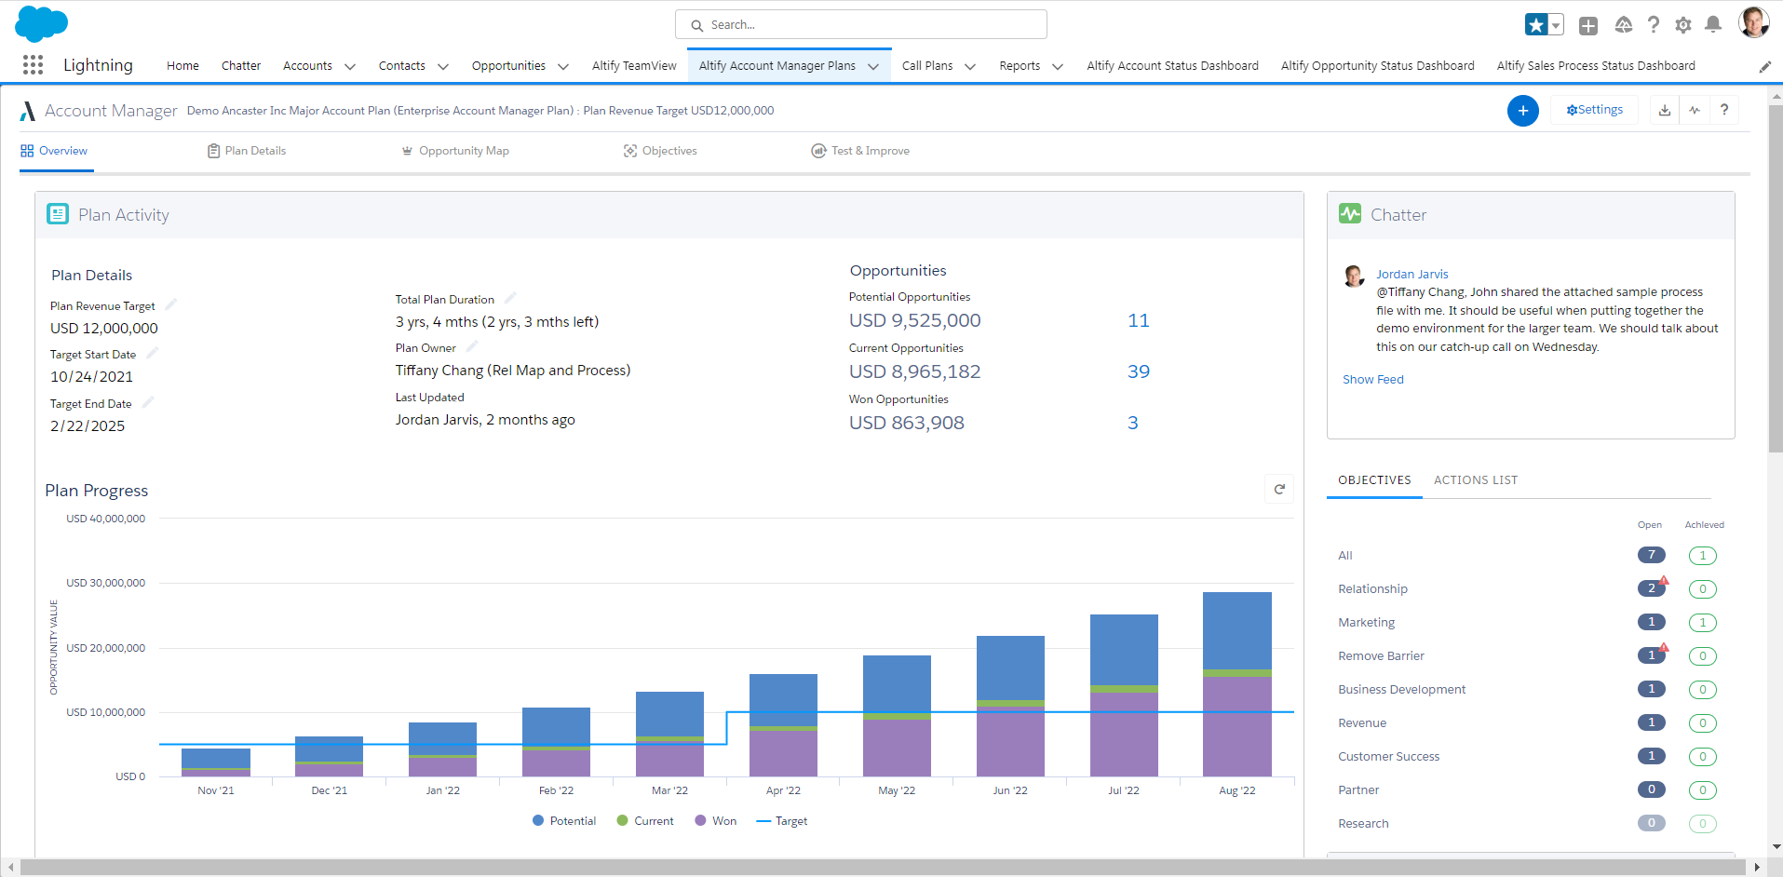The height and width of the screenshot is (877, 1783).
Task: Click the download plan export icon
Action: tap(1663, 109)
